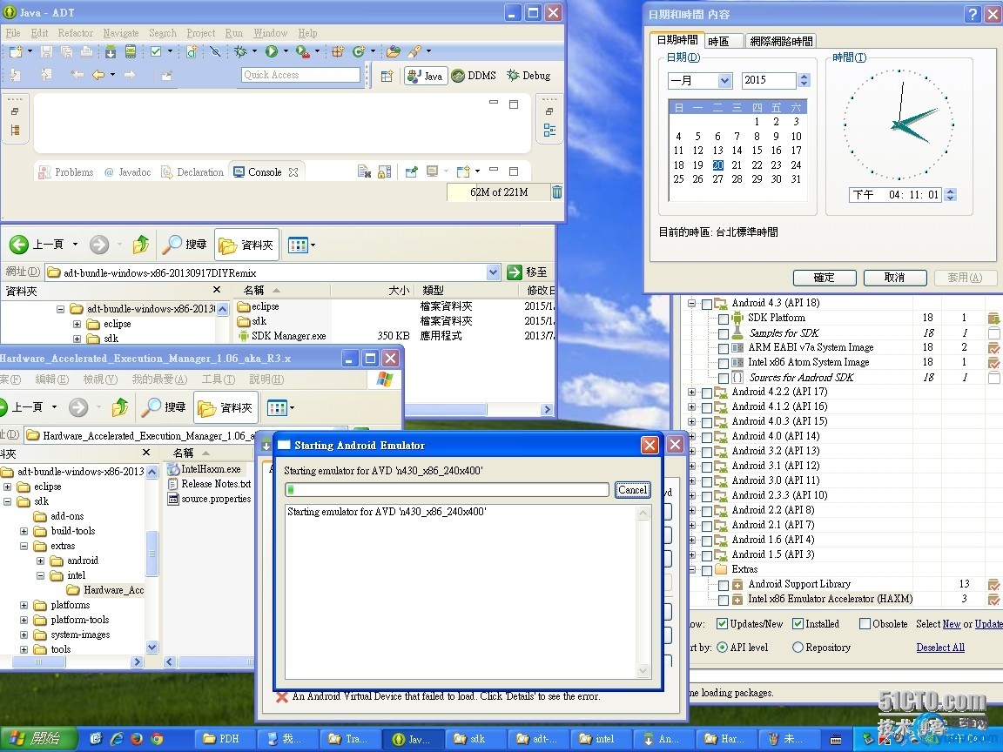Click Save disk icon in ADT toolbar
The width and height of the screenshot is (1003, 752).
click(x=46, y=52)
